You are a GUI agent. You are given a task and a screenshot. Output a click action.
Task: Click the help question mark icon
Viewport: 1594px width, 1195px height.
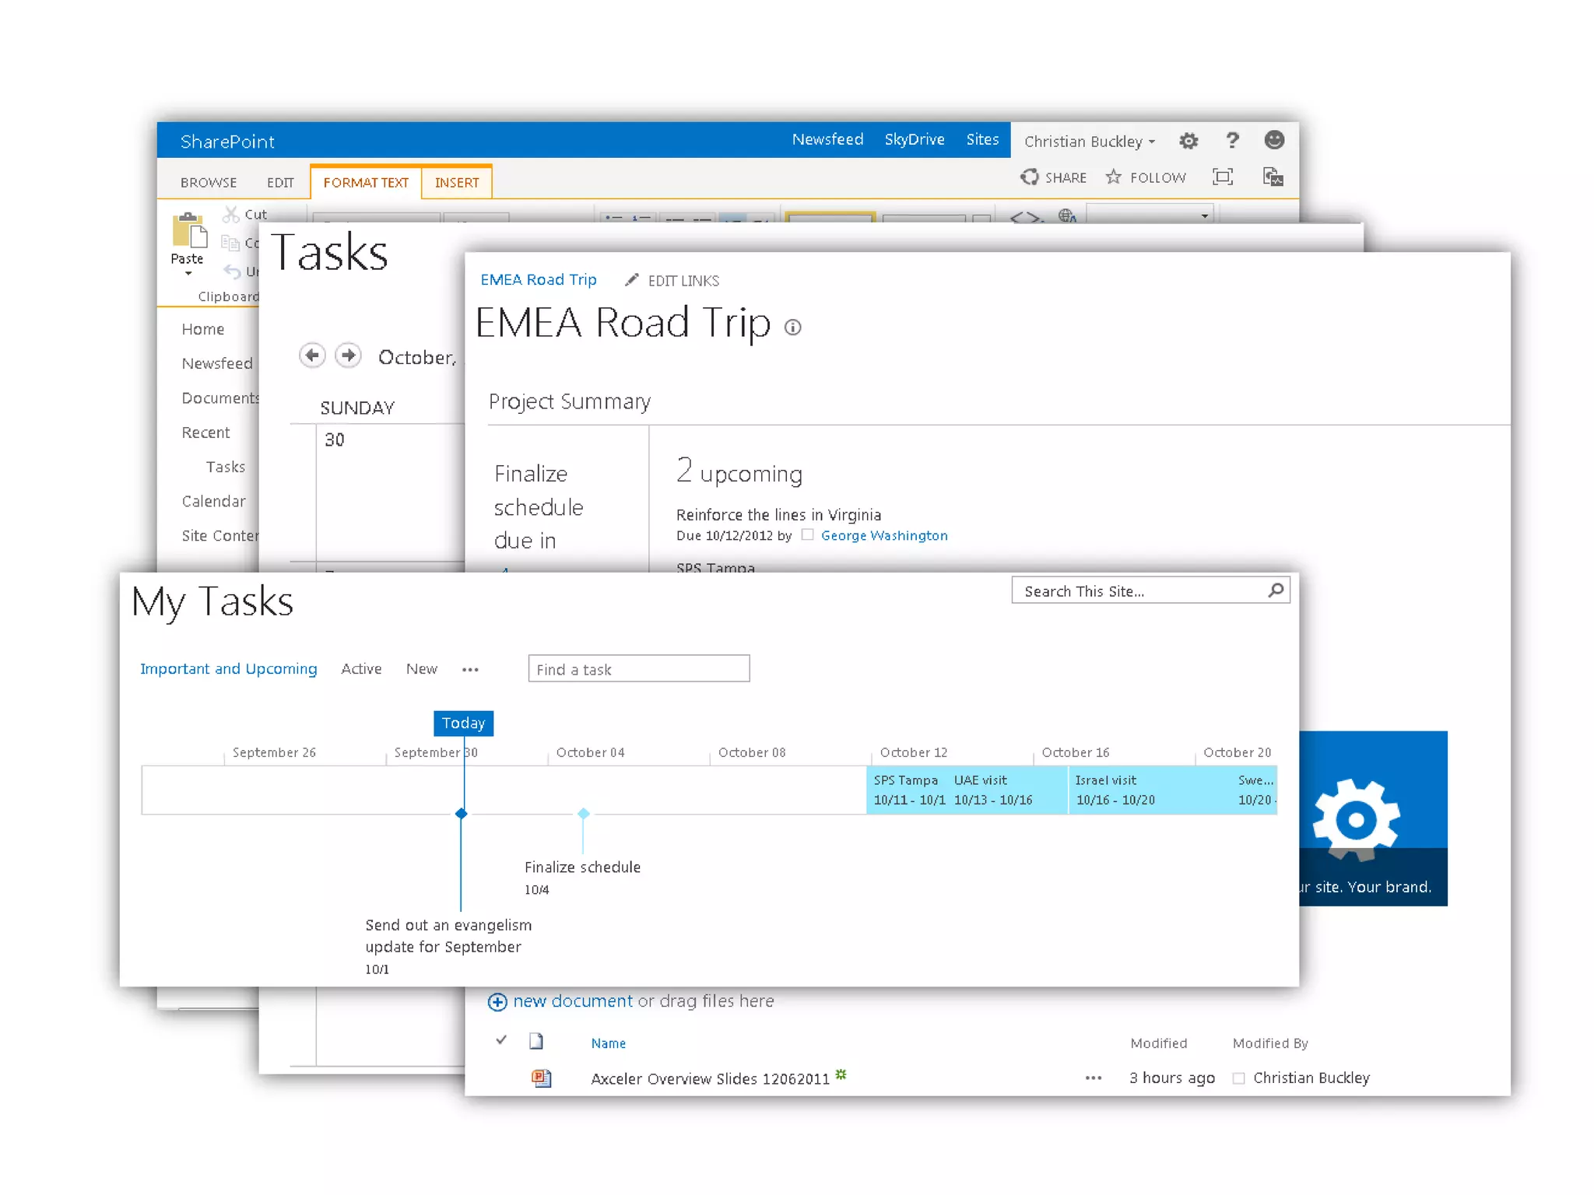tap(1231, 141)
